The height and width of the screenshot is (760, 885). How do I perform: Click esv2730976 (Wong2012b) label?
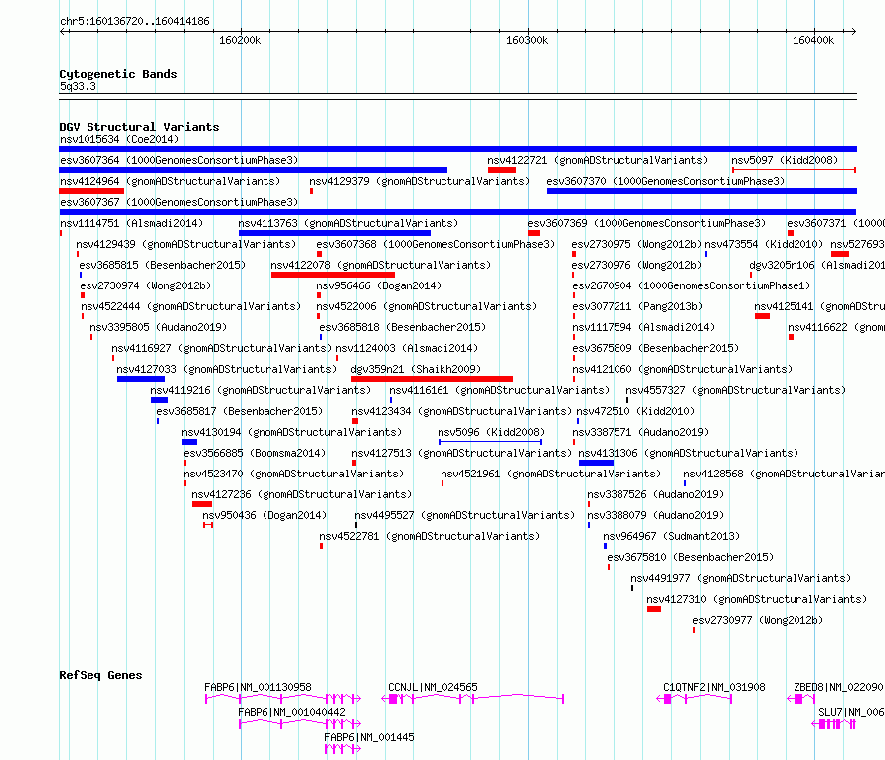pos(636,265)
